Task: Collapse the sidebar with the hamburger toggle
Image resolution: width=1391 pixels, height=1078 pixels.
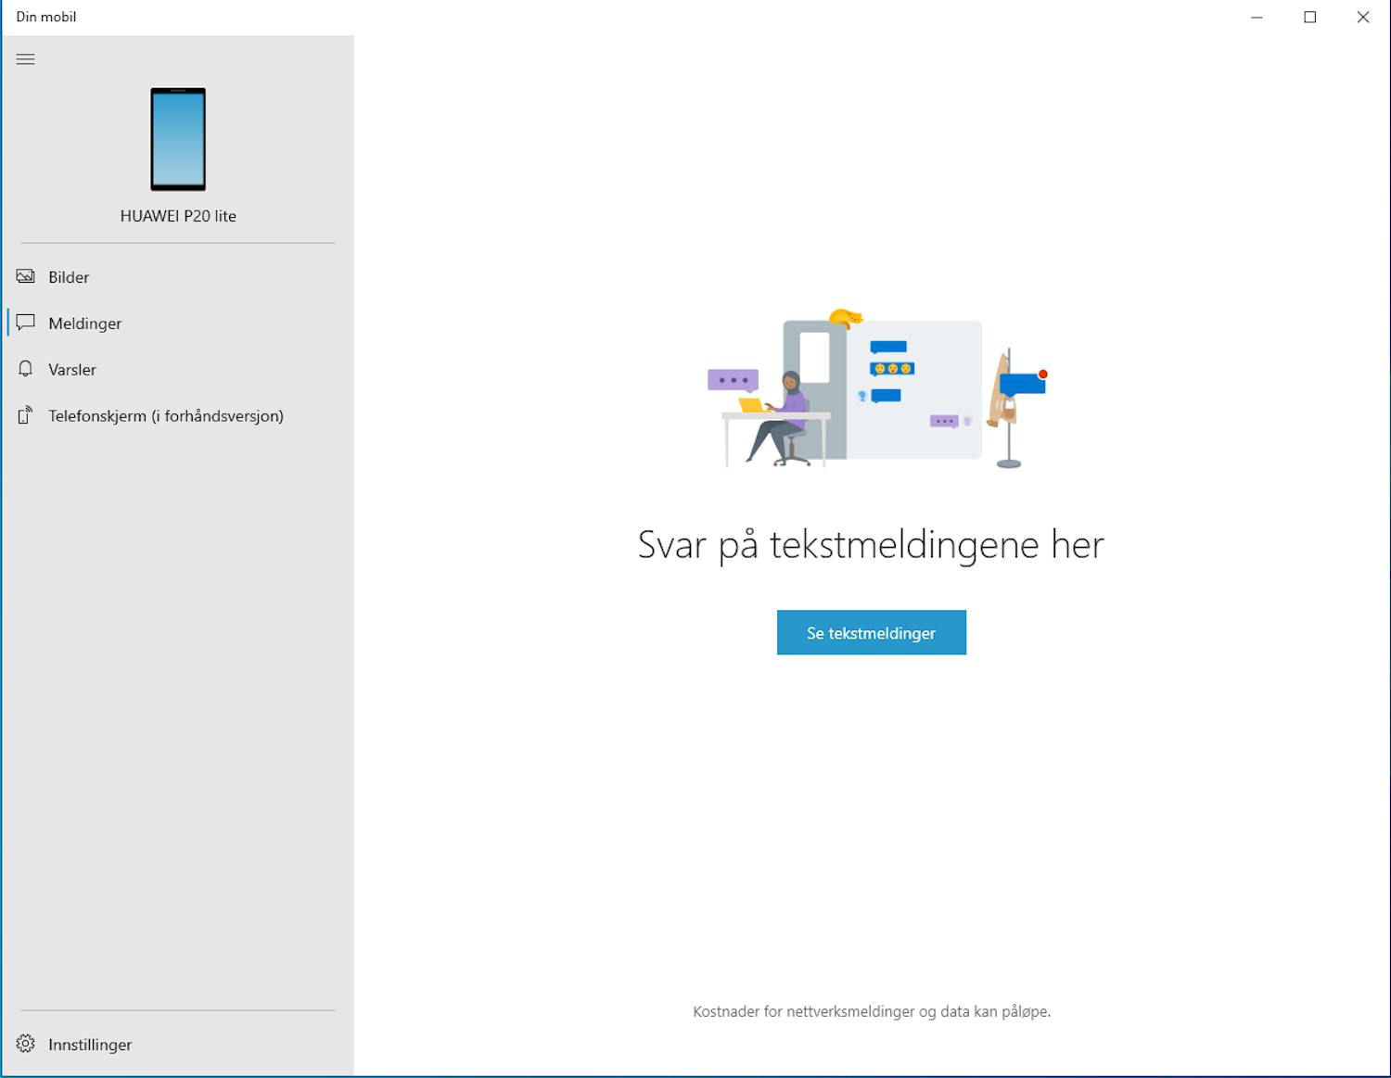Action: [25, 58]
